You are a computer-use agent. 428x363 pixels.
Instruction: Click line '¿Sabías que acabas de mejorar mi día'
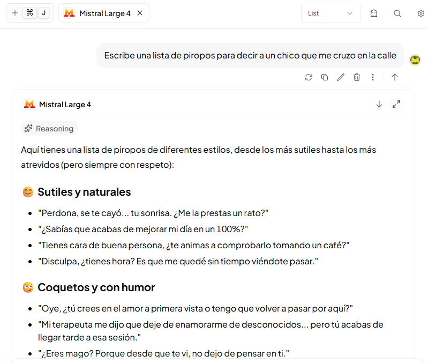(143, 229)
